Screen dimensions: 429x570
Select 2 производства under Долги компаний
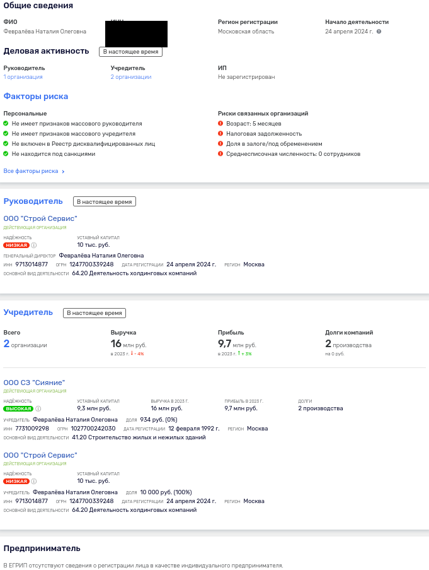coord(348,344)
